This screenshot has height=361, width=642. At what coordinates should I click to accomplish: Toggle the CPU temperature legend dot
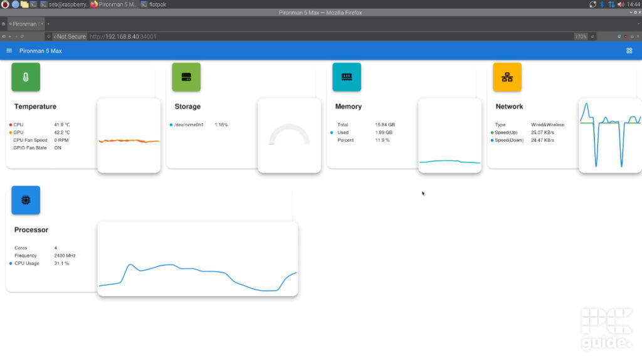point(10,125)
